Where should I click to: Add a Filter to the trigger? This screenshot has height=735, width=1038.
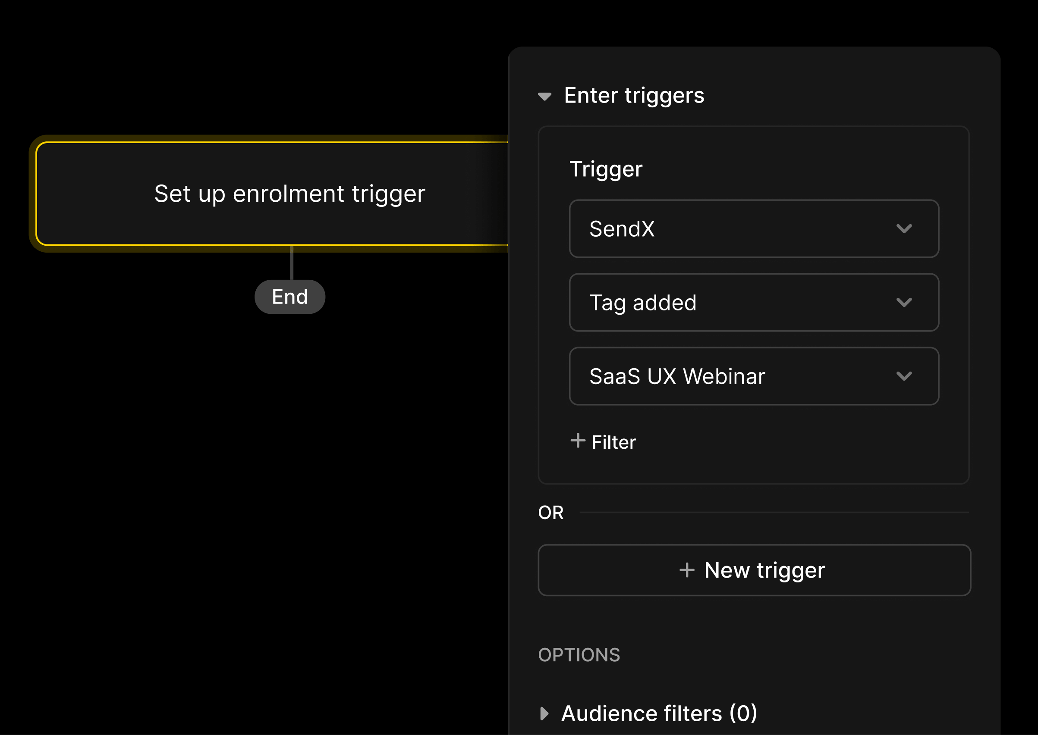(x=603, y=442)
